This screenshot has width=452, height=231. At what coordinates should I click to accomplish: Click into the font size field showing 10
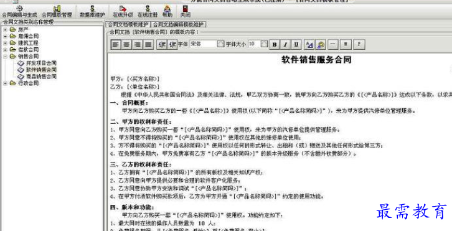click(254, 44)
